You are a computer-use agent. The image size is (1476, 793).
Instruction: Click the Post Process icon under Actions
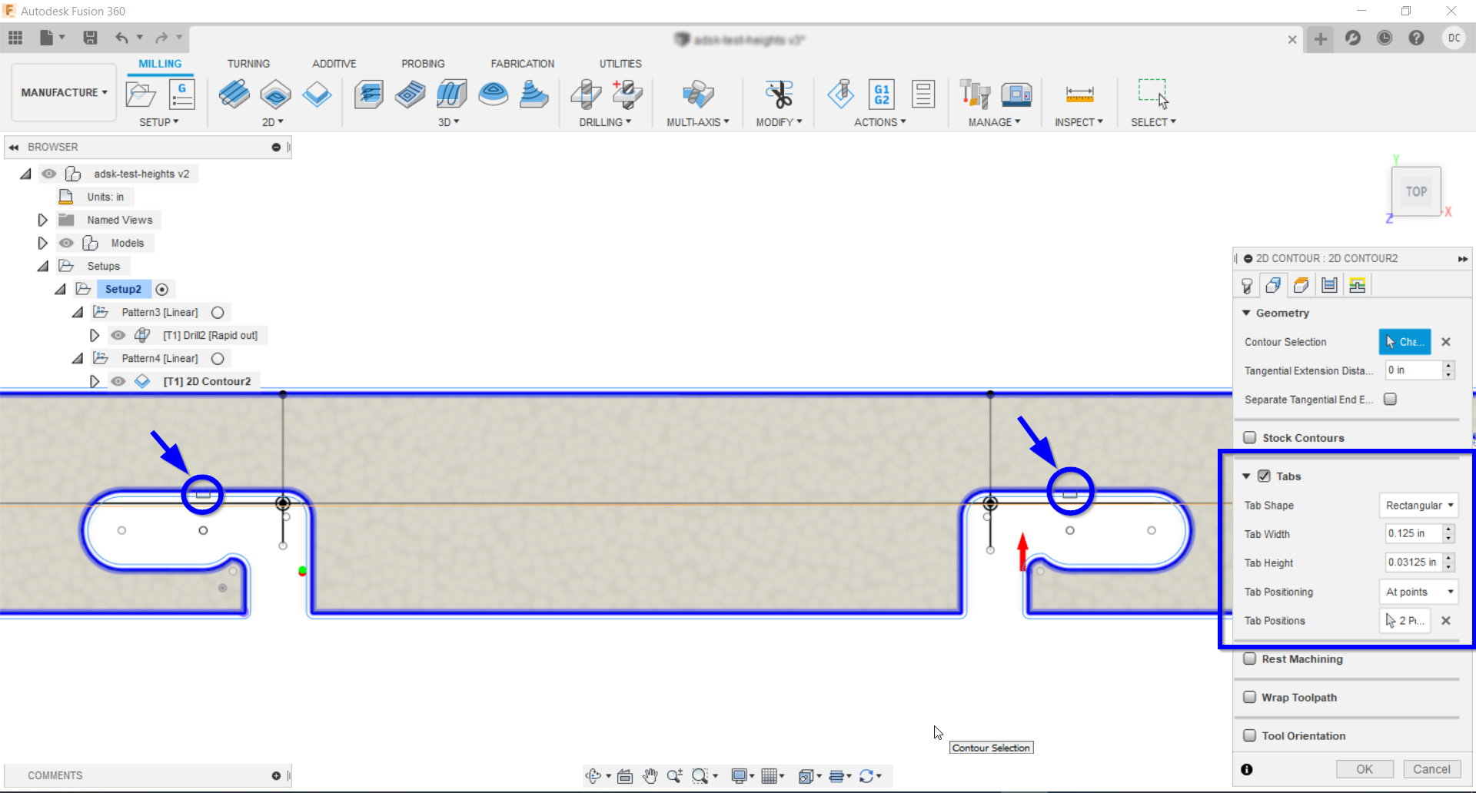coord(881,94)
